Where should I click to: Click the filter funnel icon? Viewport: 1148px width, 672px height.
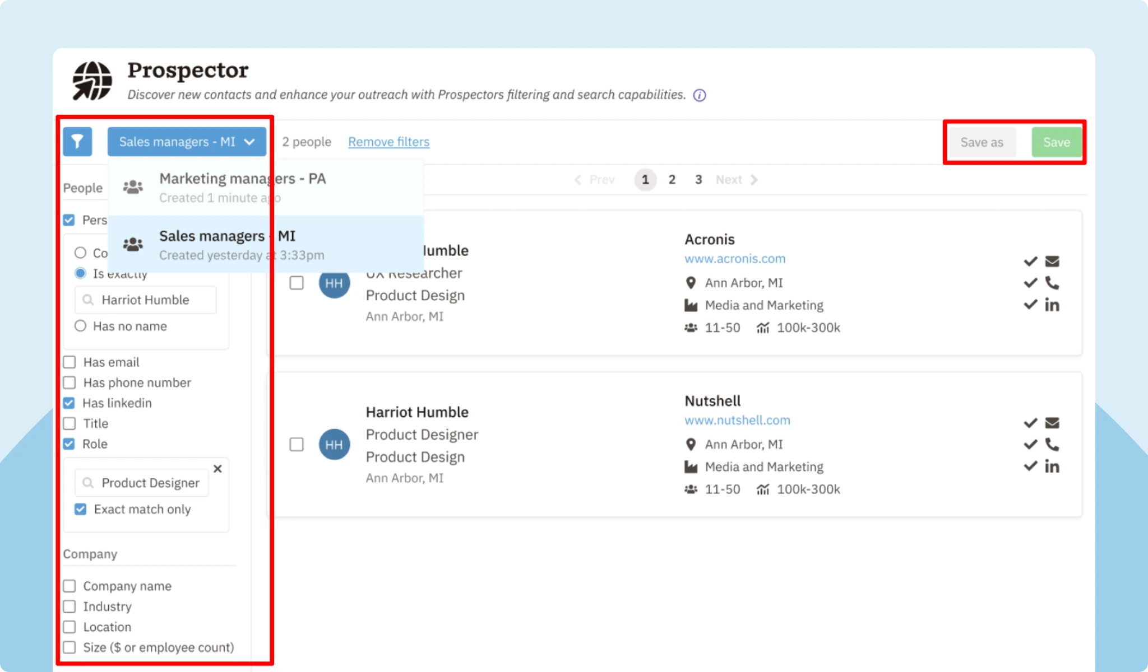[77, 142]
